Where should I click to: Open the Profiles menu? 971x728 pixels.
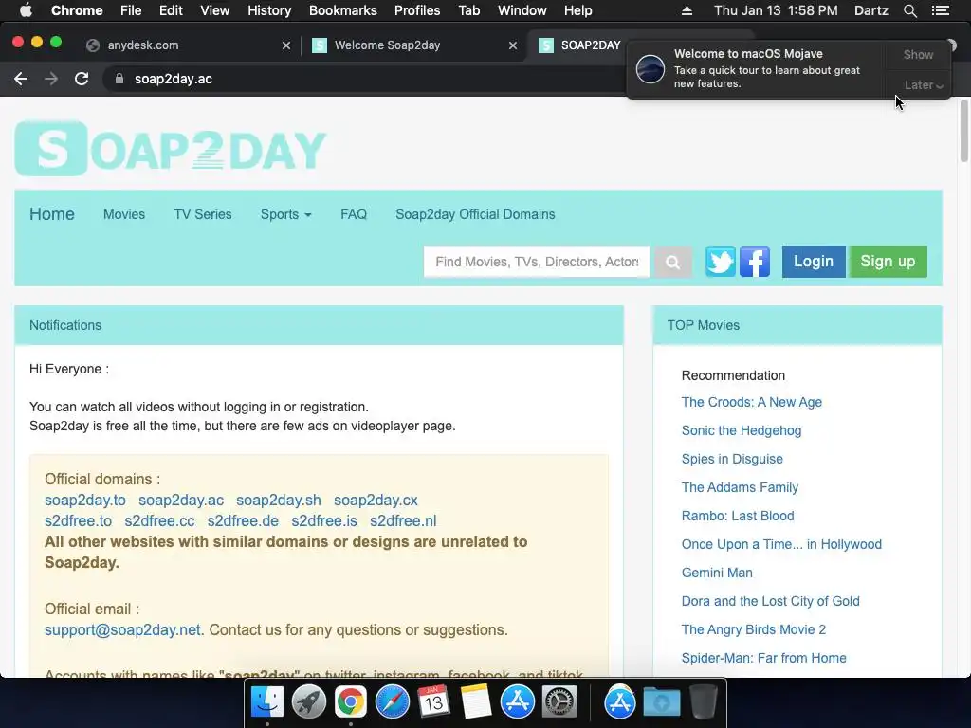click(417, 10)
